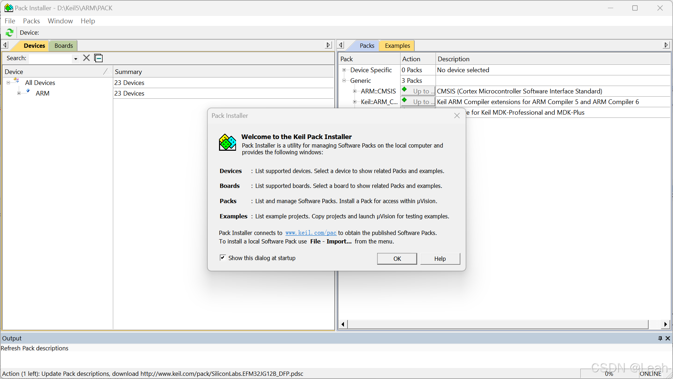Screen dimensions: 673x379
Task: Click the Description column header
Action: [553, 59]
